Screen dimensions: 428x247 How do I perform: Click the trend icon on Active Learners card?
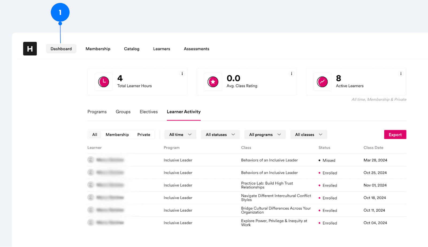pos(322,82)
